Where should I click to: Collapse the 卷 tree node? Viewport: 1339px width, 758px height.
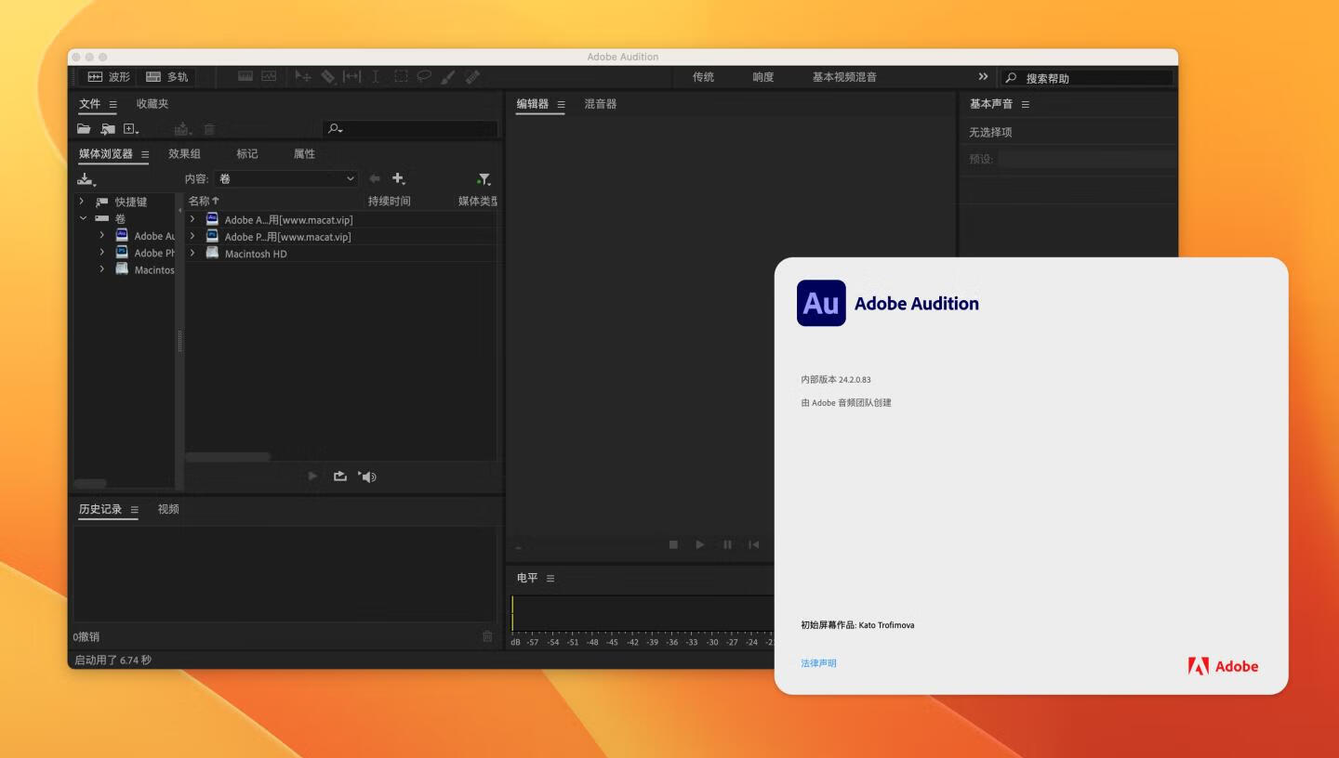(83, 218)
